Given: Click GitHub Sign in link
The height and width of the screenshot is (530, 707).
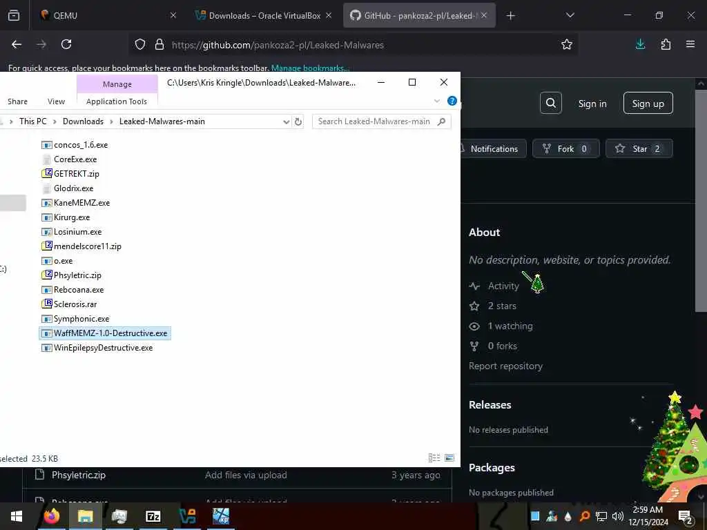Looking at the screenshot, I should click(x=592, y=104).
